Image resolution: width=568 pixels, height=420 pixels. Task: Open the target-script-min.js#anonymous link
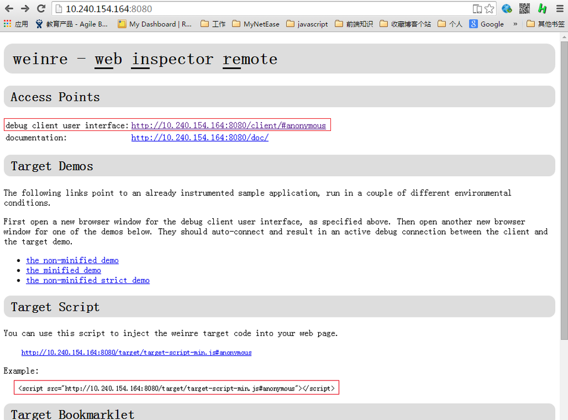[x=136, y=352]
